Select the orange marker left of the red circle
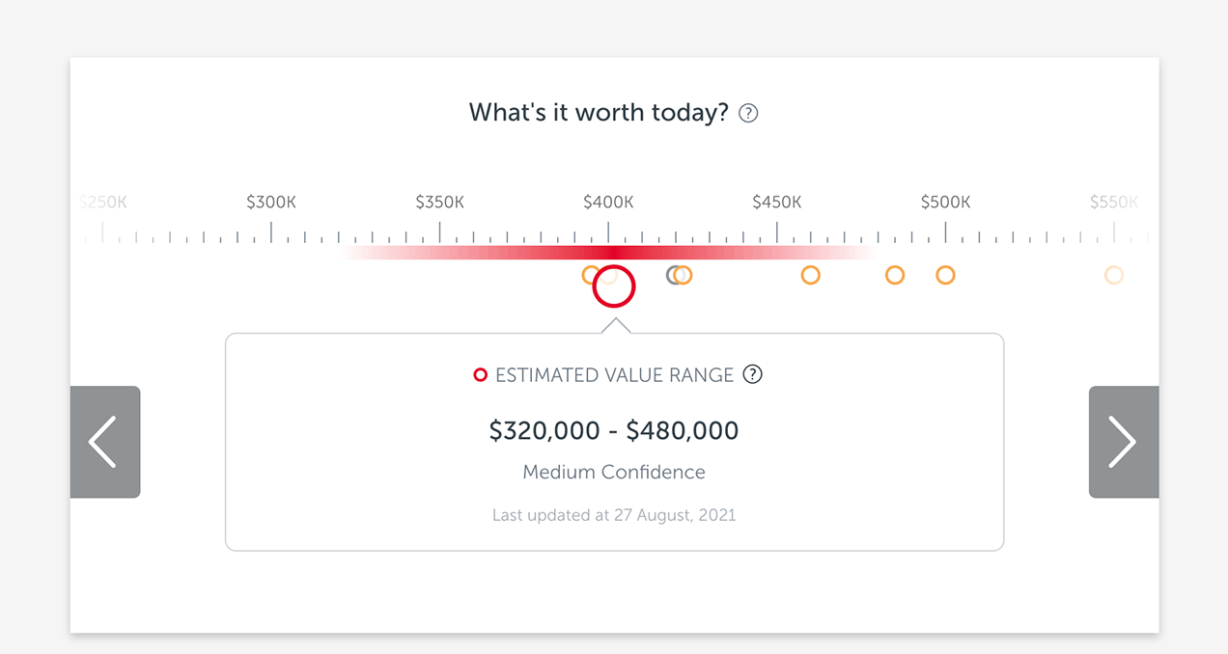 coord(590,275)
